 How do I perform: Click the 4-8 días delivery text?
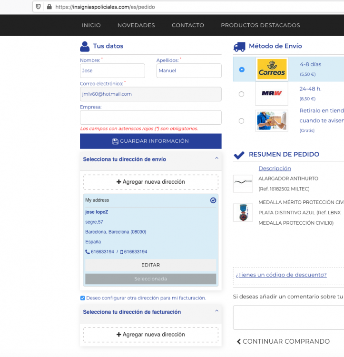310,64
